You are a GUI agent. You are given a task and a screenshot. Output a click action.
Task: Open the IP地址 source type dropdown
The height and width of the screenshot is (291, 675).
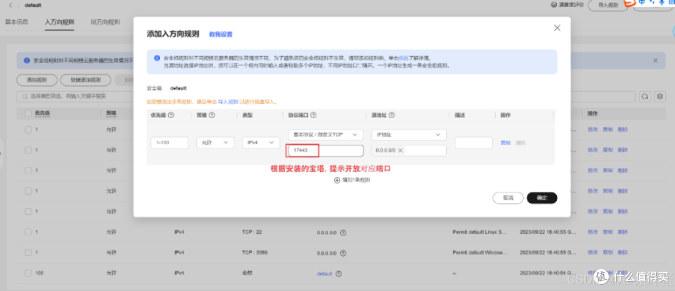point(409,134)
